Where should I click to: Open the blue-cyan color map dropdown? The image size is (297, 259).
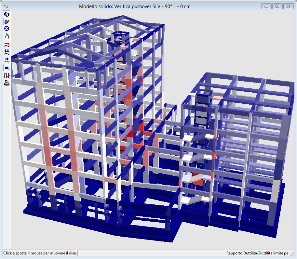(7, 68)
